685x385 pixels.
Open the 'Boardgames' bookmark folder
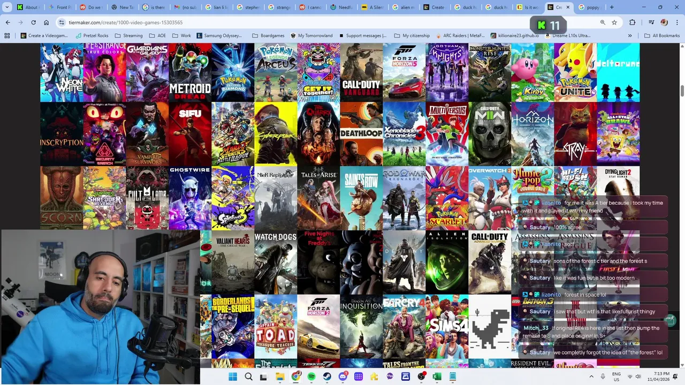tap(268, 36)
